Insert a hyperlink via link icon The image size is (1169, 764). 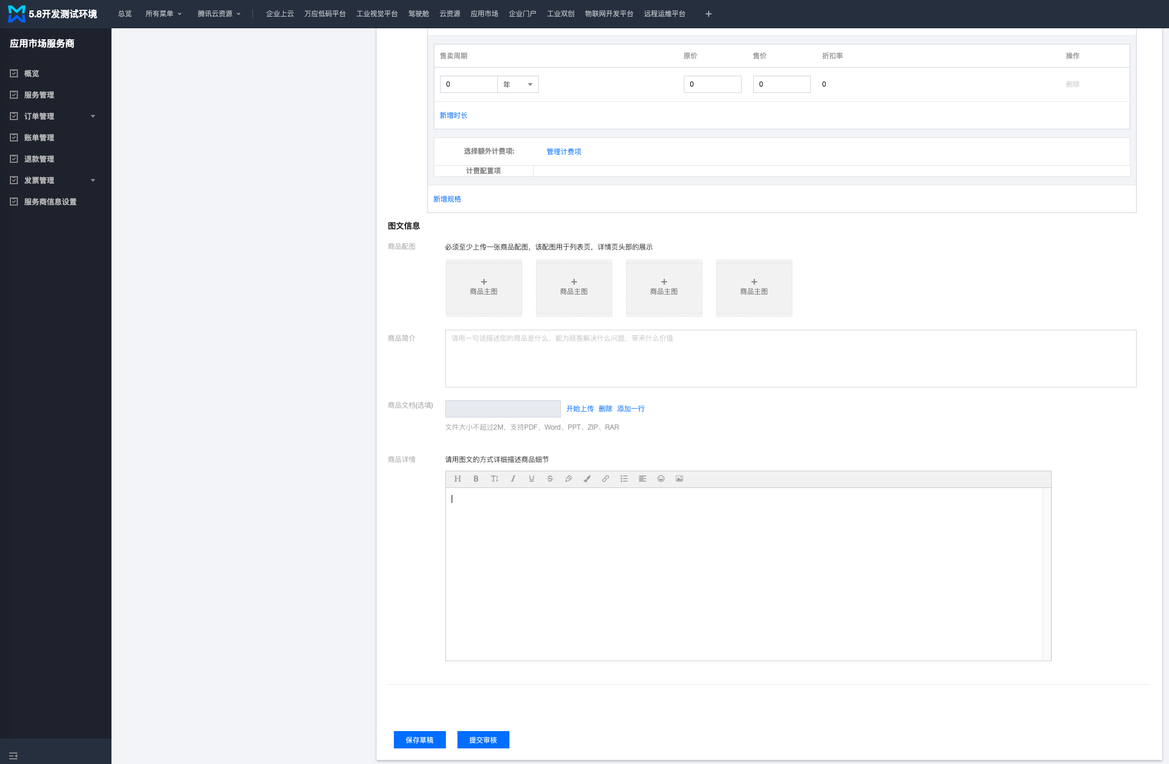pyautogui.click(x=605, y=479)
